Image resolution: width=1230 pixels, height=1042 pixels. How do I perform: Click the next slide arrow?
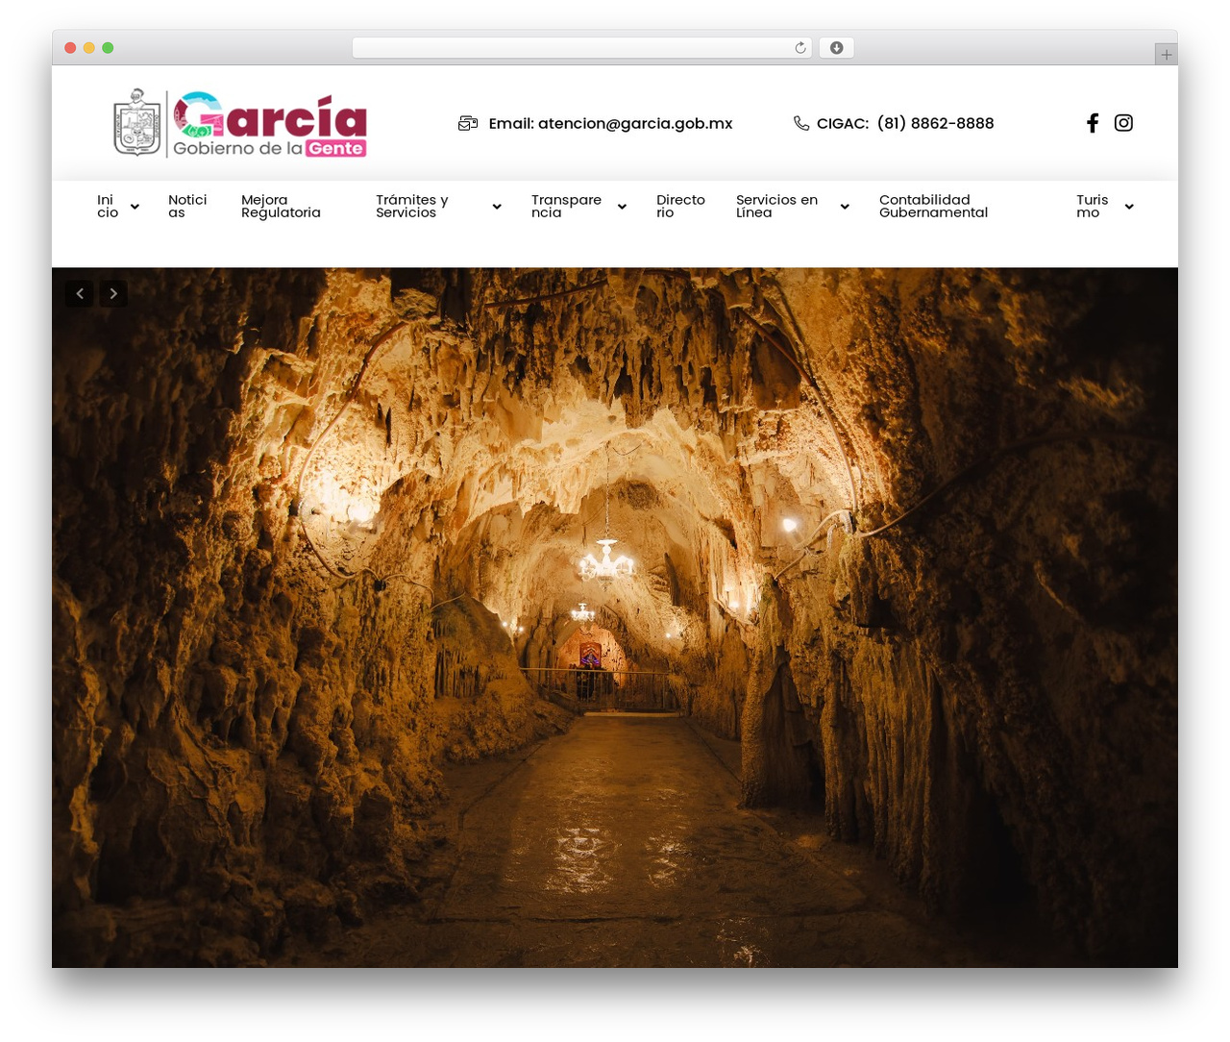click(113, 293)
